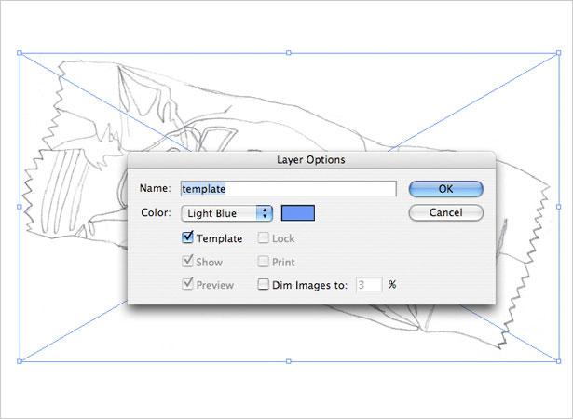Screen dimensions: 573x419
Task: Toggle the Show checkbox
Action: coord(187,261)
